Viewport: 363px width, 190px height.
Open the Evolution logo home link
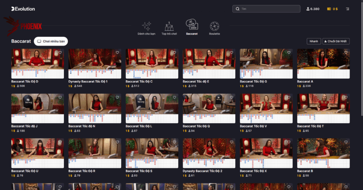click(23, 9)
